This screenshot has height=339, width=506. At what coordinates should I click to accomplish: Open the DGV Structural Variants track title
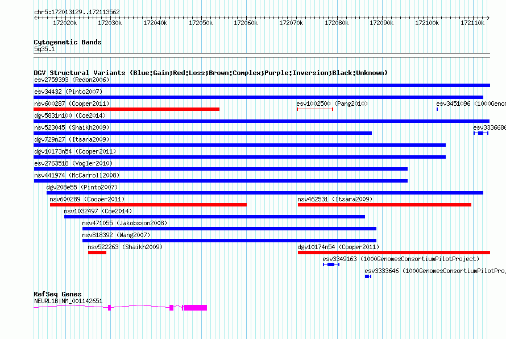(210, 73)
